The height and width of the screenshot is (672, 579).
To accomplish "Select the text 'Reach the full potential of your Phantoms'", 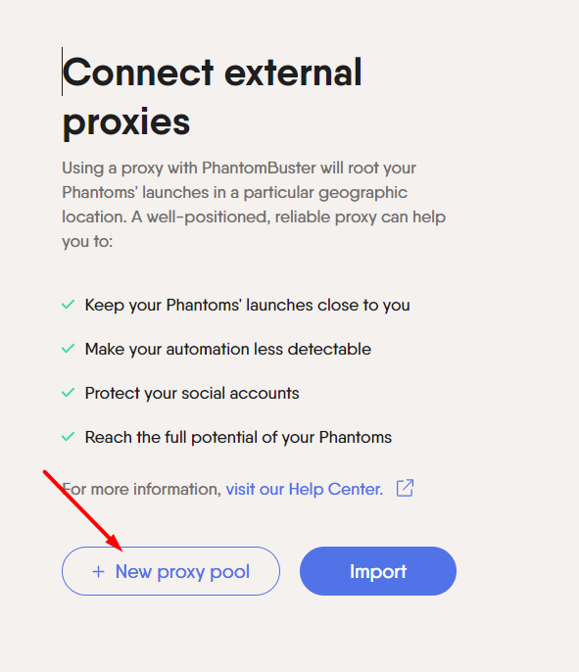I will point(238,438).
